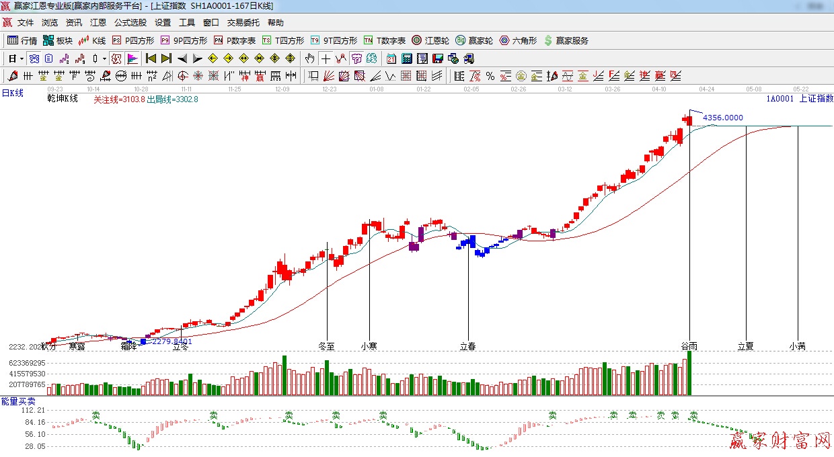Image resolution: width=834 pixels, height=457 pixels.
Task: Click the 谷雨 solar term marker
Action: [689, 346]
